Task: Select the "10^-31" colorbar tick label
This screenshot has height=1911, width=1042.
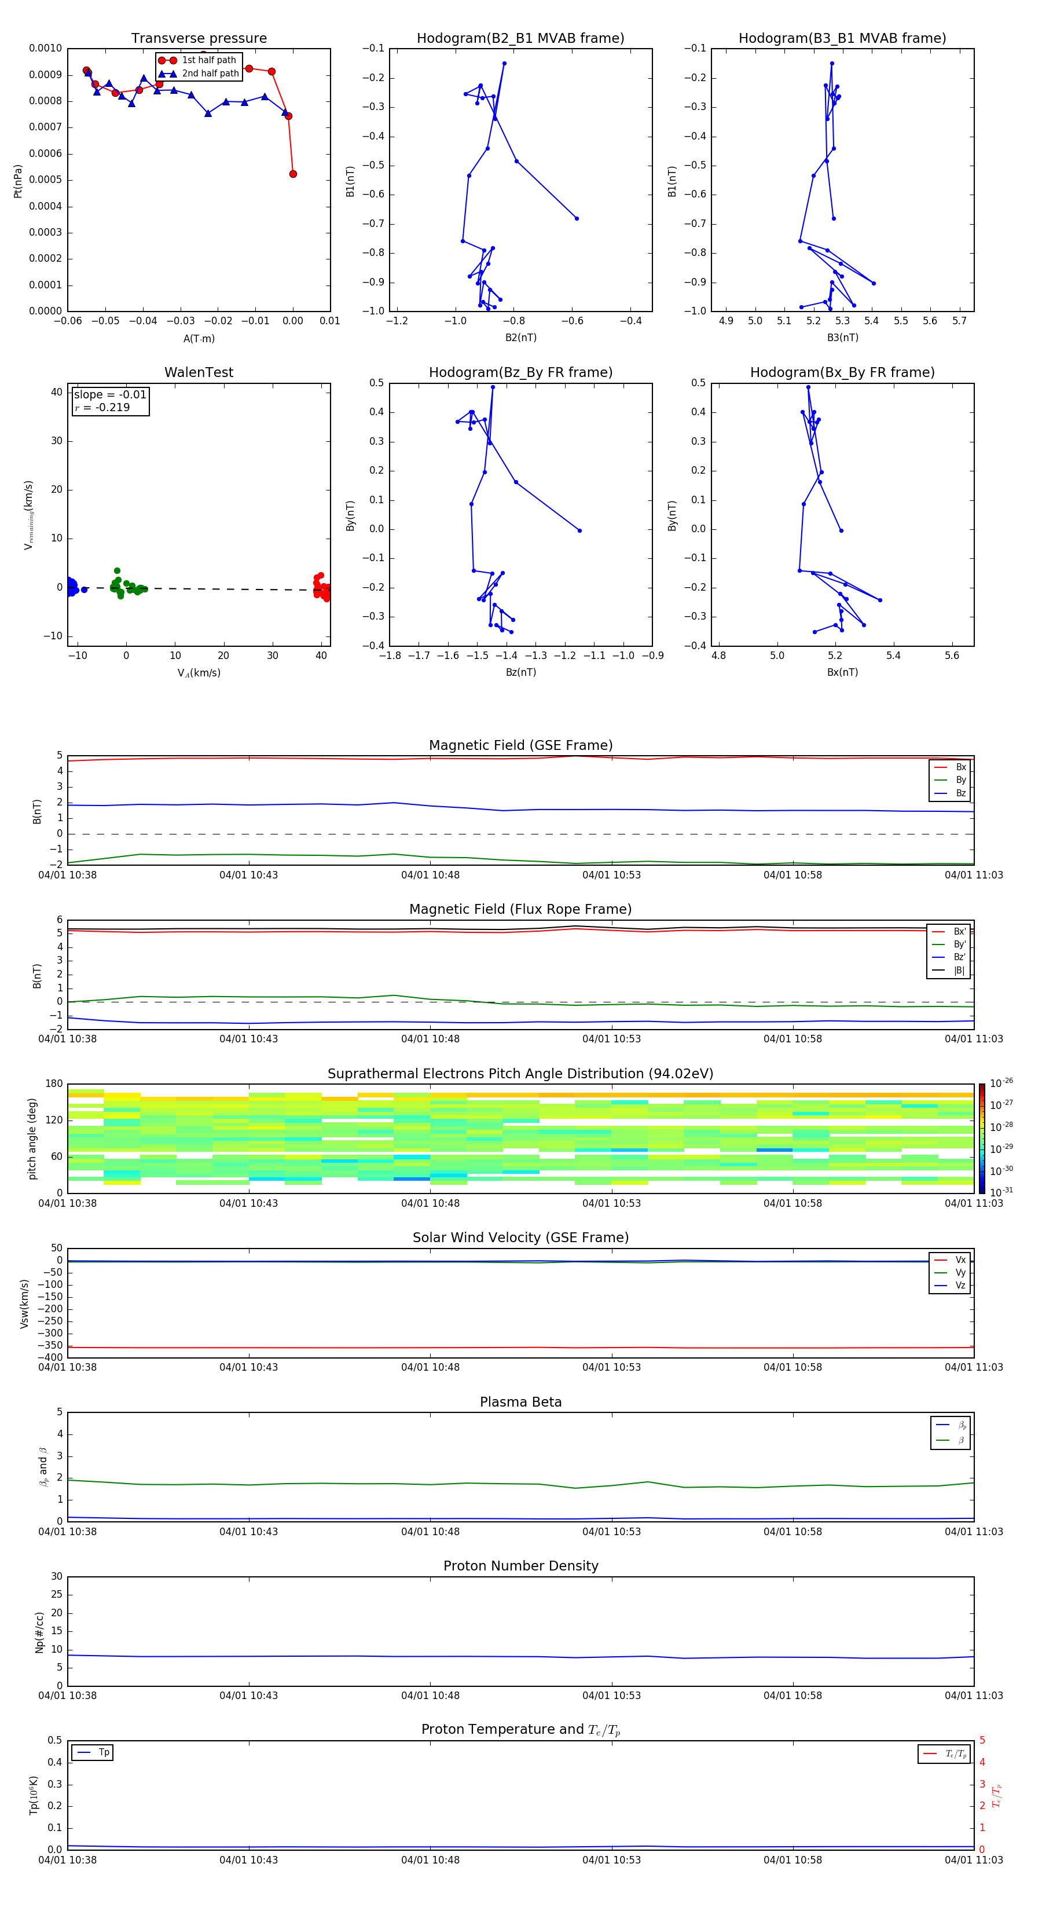Action: click(1001, 1192)
